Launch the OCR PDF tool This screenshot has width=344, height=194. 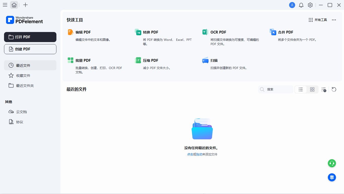pos(218,32)
